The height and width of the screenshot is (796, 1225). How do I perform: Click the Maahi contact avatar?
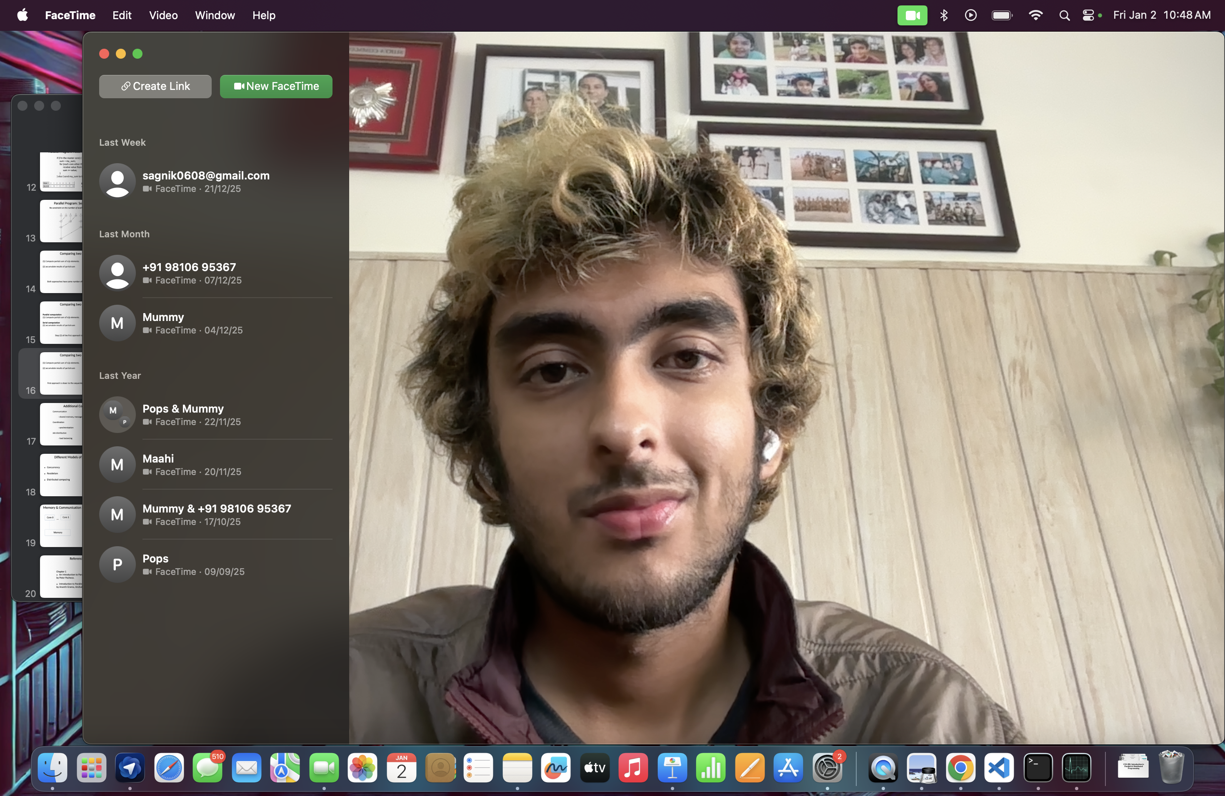[x=117, y=464]
